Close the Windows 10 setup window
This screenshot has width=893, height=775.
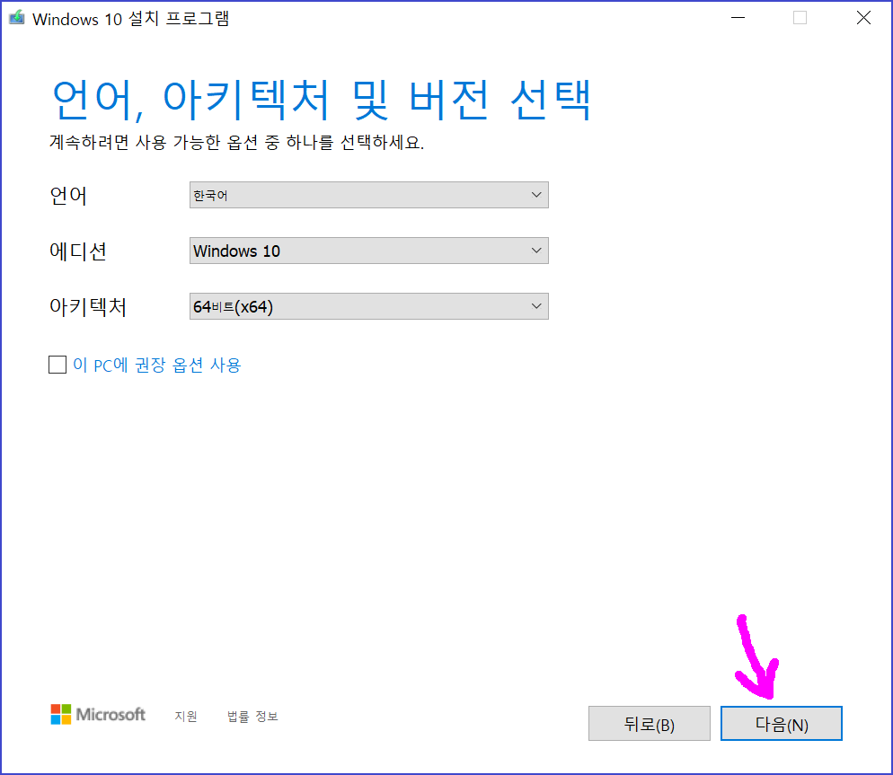[863, 18]
